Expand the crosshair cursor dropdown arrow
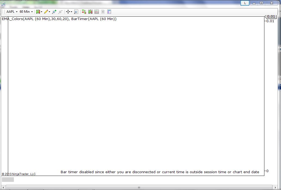This screenshot has height=190, width=281. click(x=72, y=12)
